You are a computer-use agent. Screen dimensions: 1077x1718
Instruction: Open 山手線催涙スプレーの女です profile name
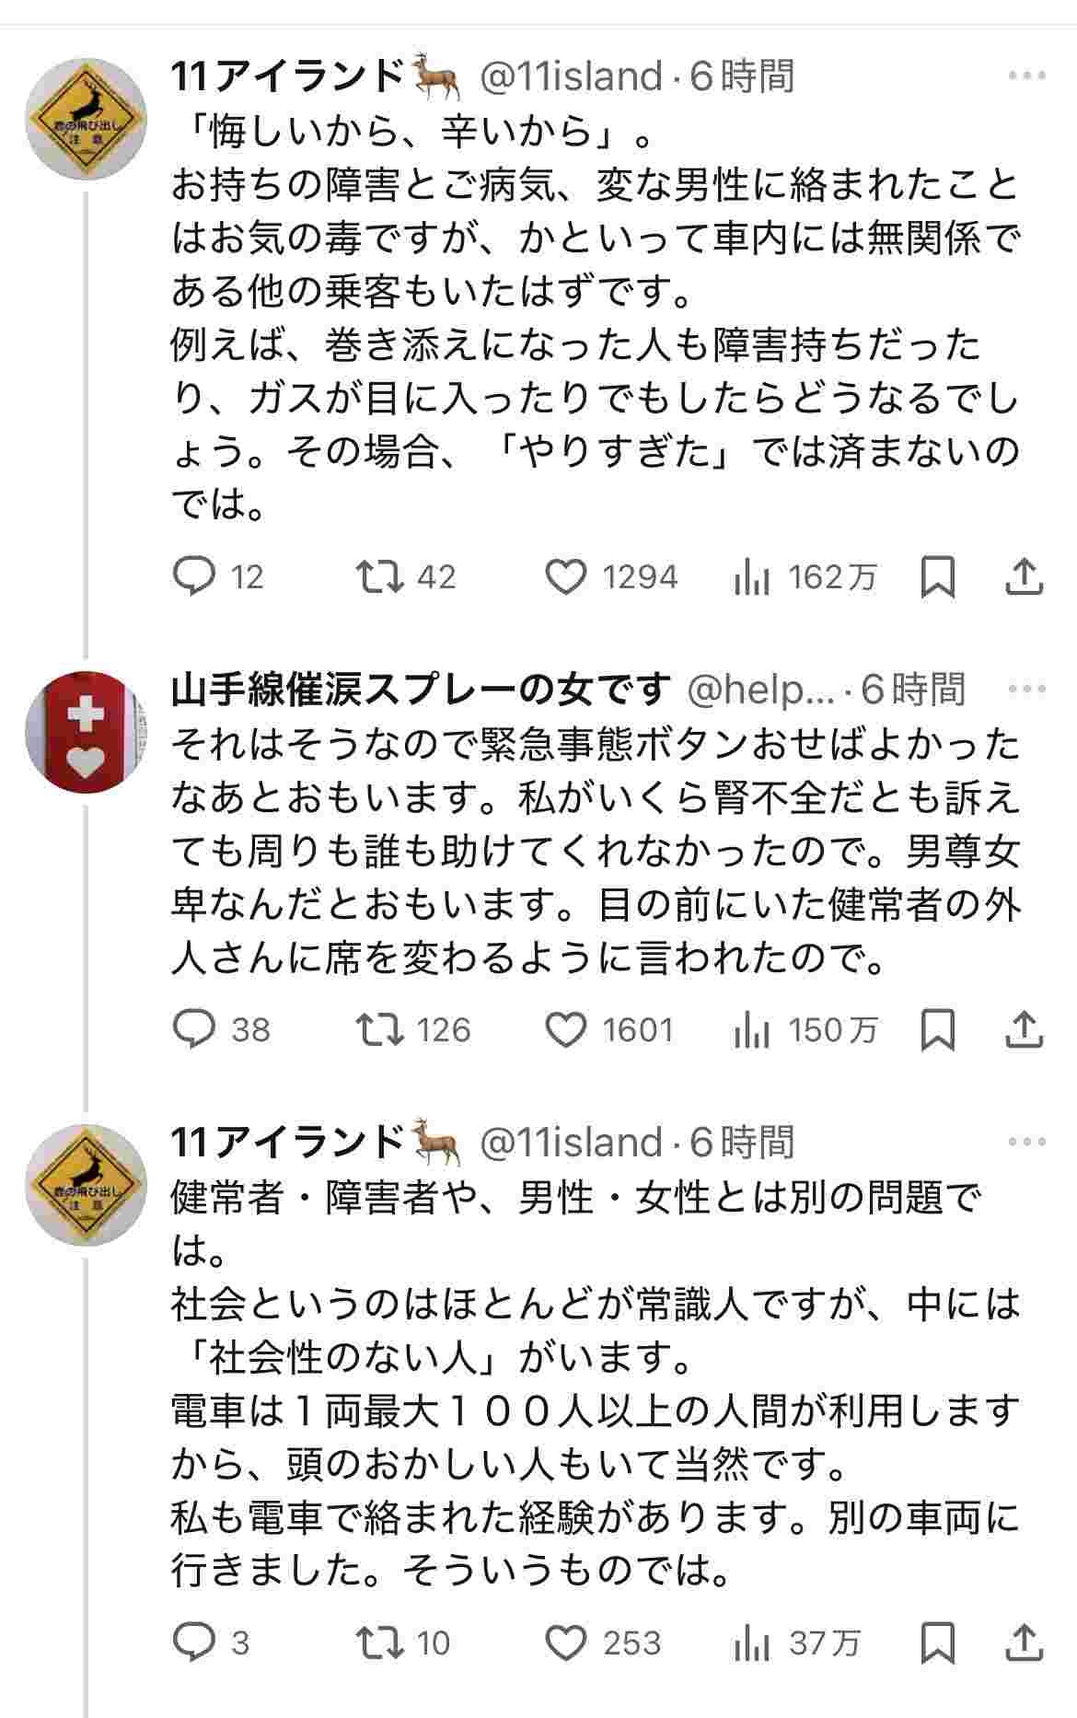coord(420,690)
